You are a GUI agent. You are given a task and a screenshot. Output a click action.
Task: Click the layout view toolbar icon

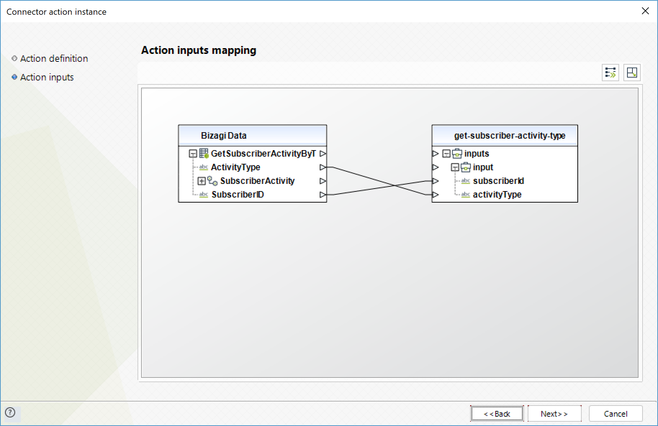point(632,73)
